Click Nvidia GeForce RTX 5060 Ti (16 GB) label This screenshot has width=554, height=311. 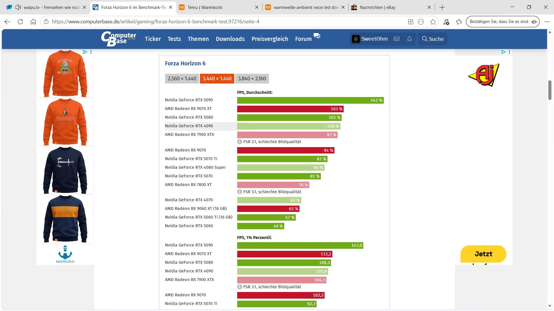coord(199,217)
